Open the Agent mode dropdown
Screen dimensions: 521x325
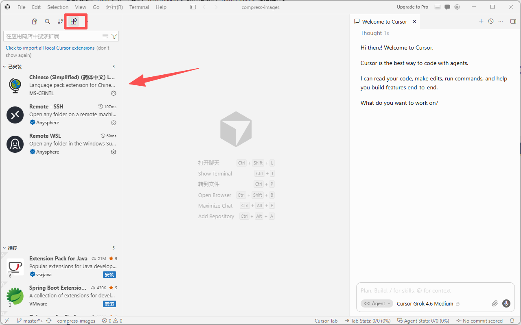pyautogui.click(x=377, y=303)
